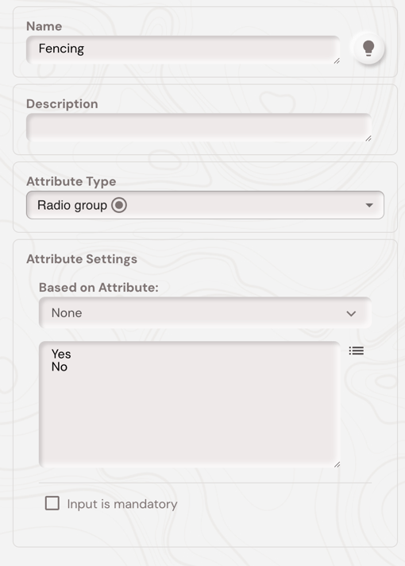
Task: Focus the Name field containing Fencing
Action: (183, 50)
